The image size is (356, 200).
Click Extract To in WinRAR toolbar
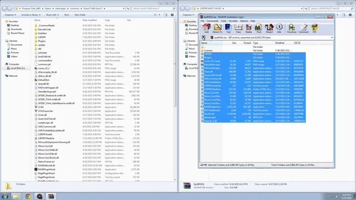217,28
